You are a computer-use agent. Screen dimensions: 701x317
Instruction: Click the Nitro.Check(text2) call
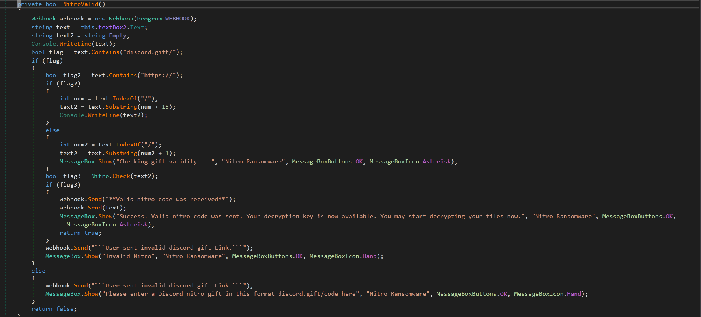pos(123,176)
